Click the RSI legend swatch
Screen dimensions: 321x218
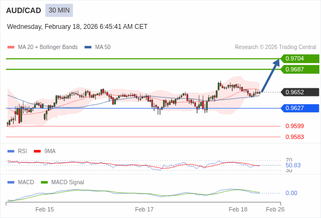(11, 152)
